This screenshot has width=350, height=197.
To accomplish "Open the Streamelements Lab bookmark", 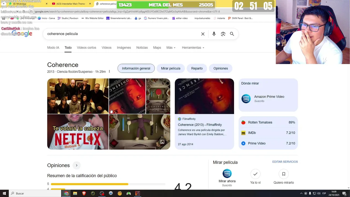I will pyautogui.click(x=119, y=18).
